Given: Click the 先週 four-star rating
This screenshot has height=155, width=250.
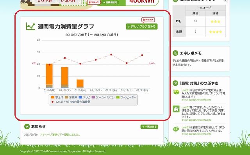Looking at the screenshot, I should click(215, 32).
